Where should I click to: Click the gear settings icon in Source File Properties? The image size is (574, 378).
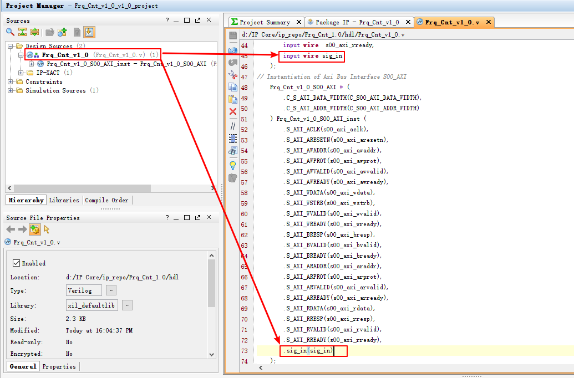[35, 229]
